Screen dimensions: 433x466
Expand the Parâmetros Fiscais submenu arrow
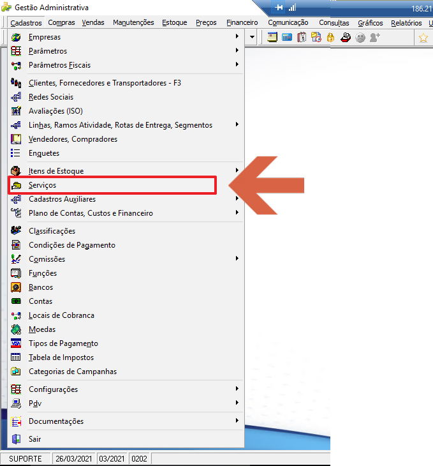click(237, 64)
